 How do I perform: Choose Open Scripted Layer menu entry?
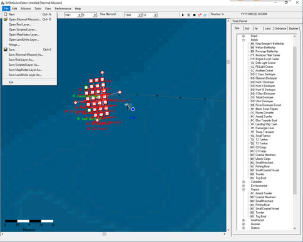(23, 29)
